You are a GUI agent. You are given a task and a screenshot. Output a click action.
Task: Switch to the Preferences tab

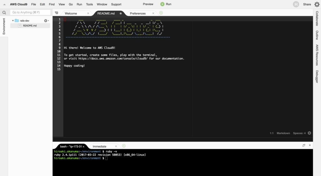pos(138,13)
